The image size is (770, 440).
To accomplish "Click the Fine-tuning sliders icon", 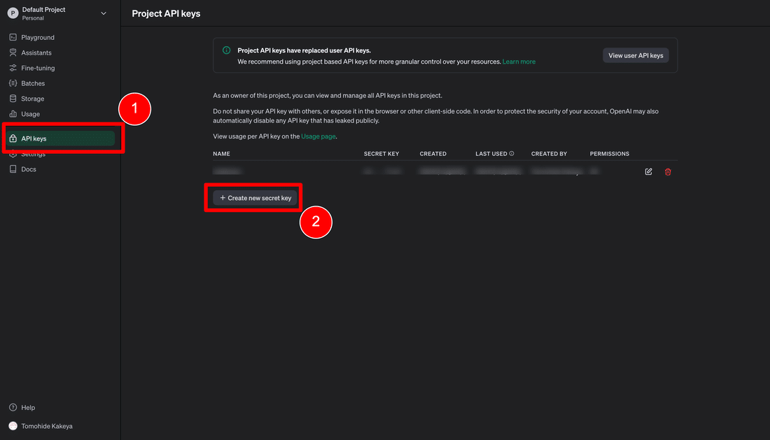I will 13,68.
